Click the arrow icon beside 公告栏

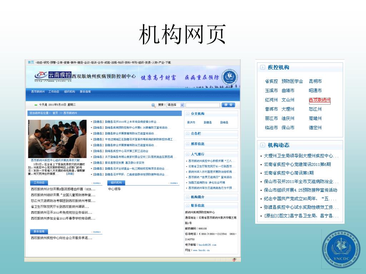(187, 133)
